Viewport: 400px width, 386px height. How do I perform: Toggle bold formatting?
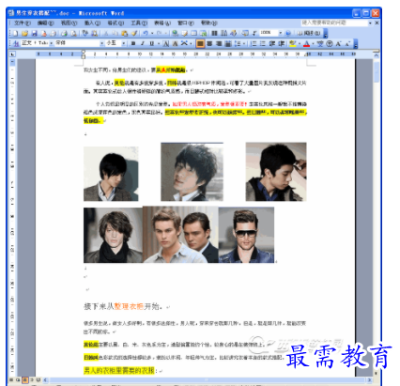(133, 43)
